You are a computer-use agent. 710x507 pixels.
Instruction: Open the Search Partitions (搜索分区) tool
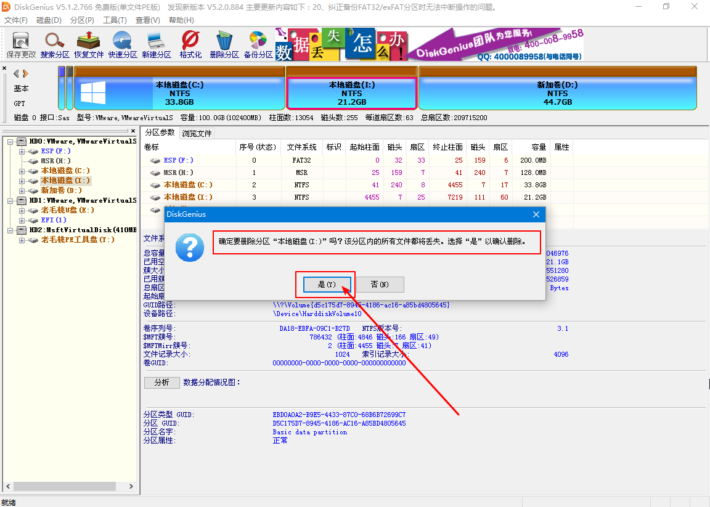coord(55,45)
